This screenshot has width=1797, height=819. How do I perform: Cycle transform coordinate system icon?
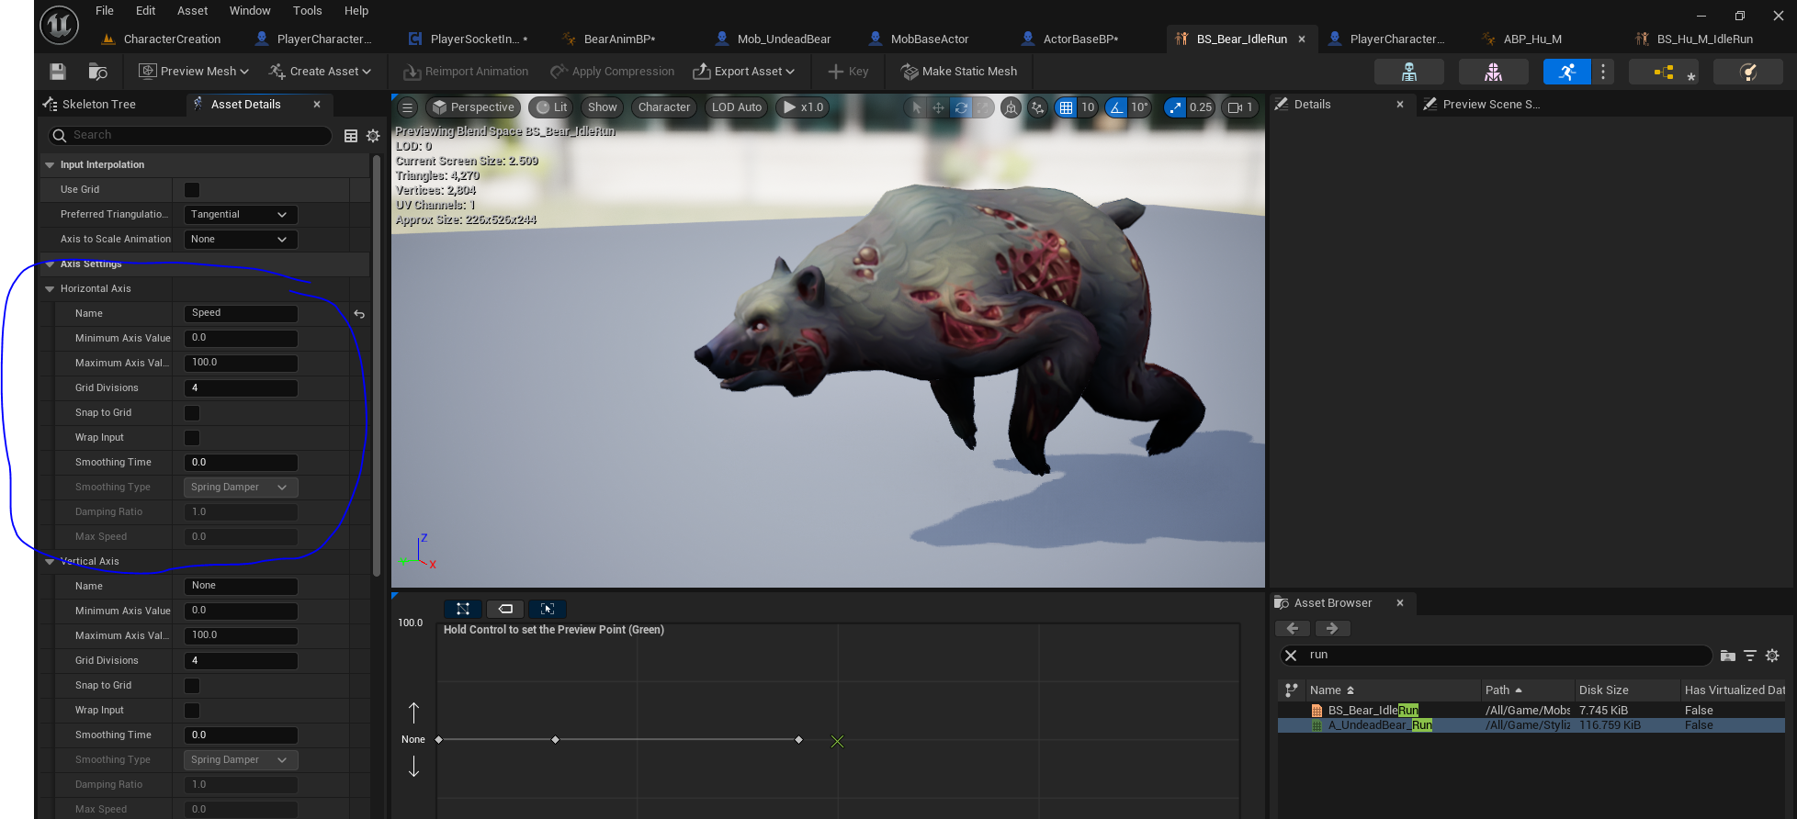[1011, 107]
